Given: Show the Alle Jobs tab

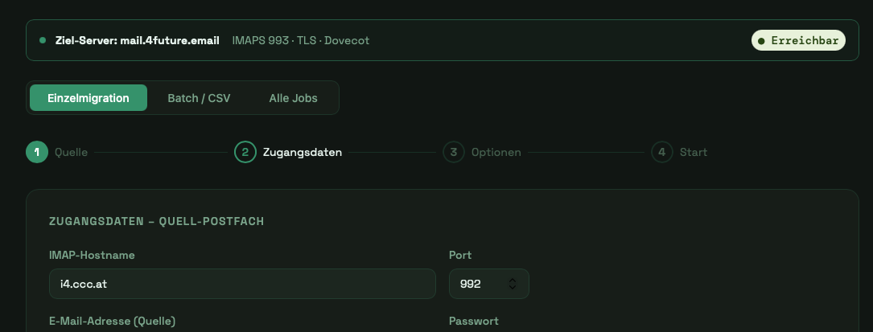Looking at the screenshot, I should (293, 98).
